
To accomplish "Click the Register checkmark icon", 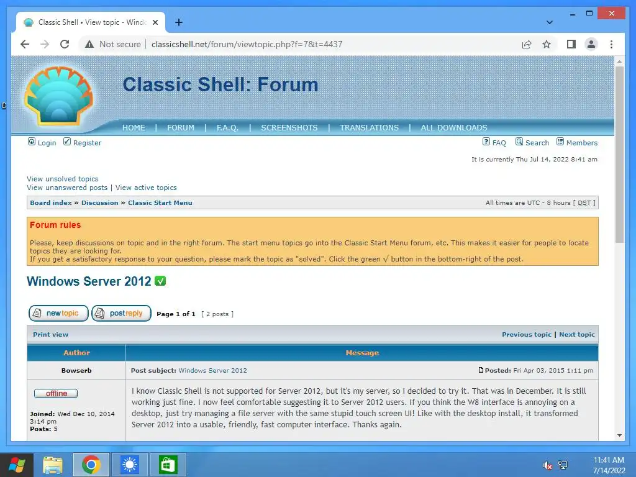I will 67,142.
